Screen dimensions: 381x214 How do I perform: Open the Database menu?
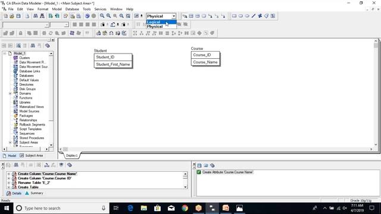point(72,9)
